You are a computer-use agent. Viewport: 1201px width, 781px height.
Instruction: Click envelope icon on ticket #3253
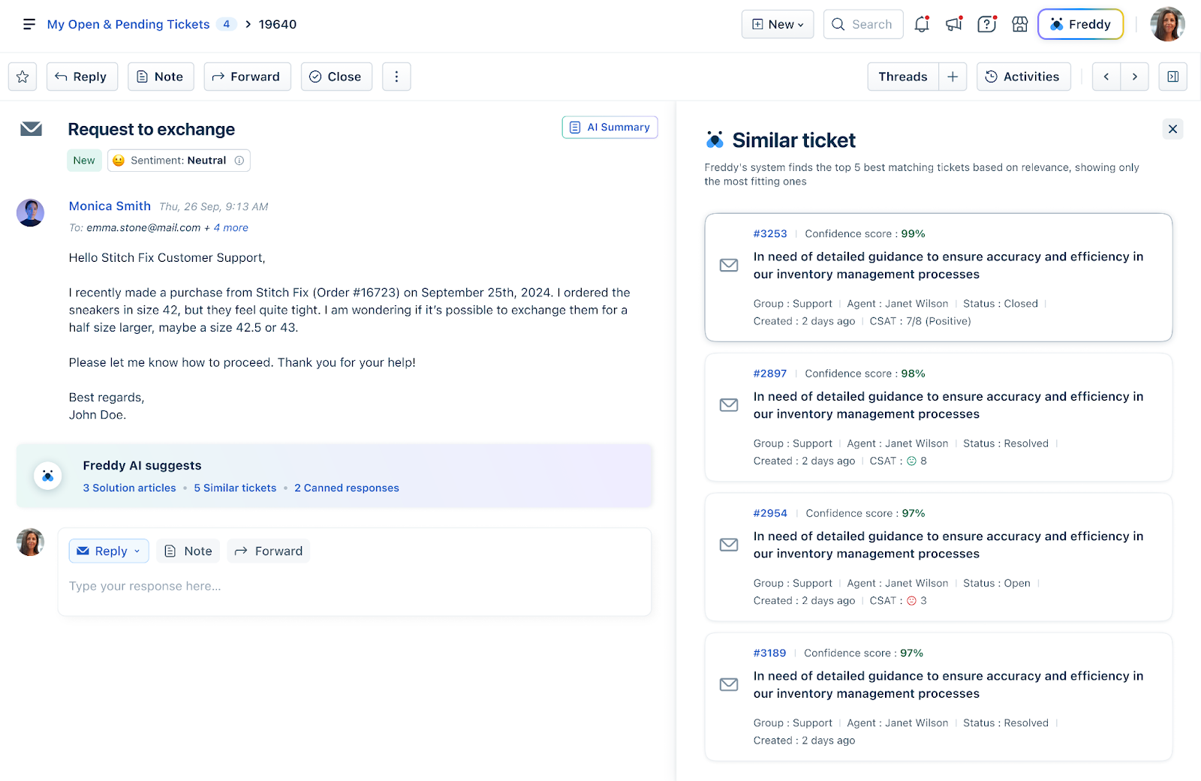pyautogui.click(x=729, y=266)
